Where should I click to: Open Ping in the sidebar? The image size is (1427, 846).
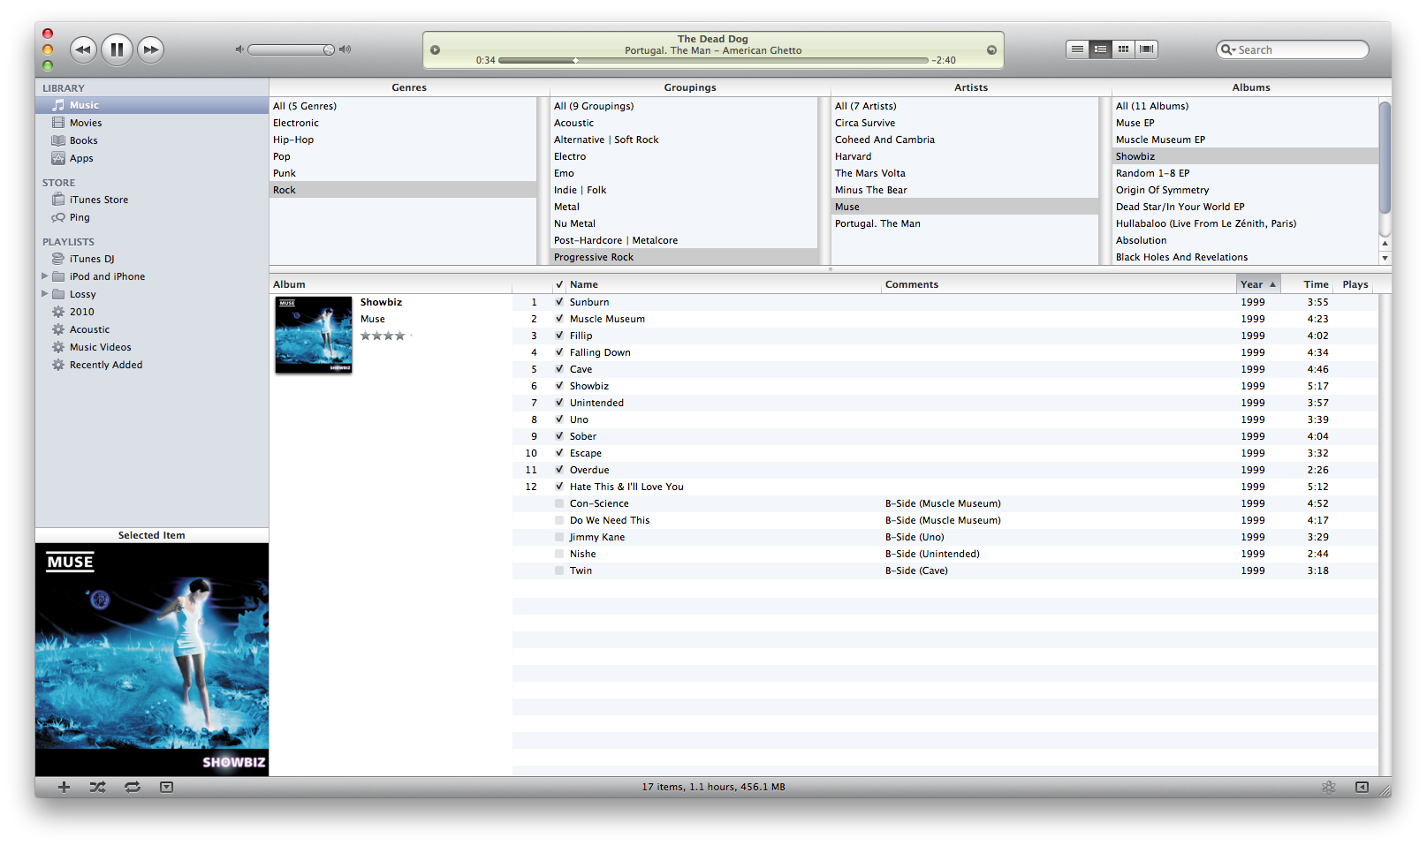[x=152, y=217]
